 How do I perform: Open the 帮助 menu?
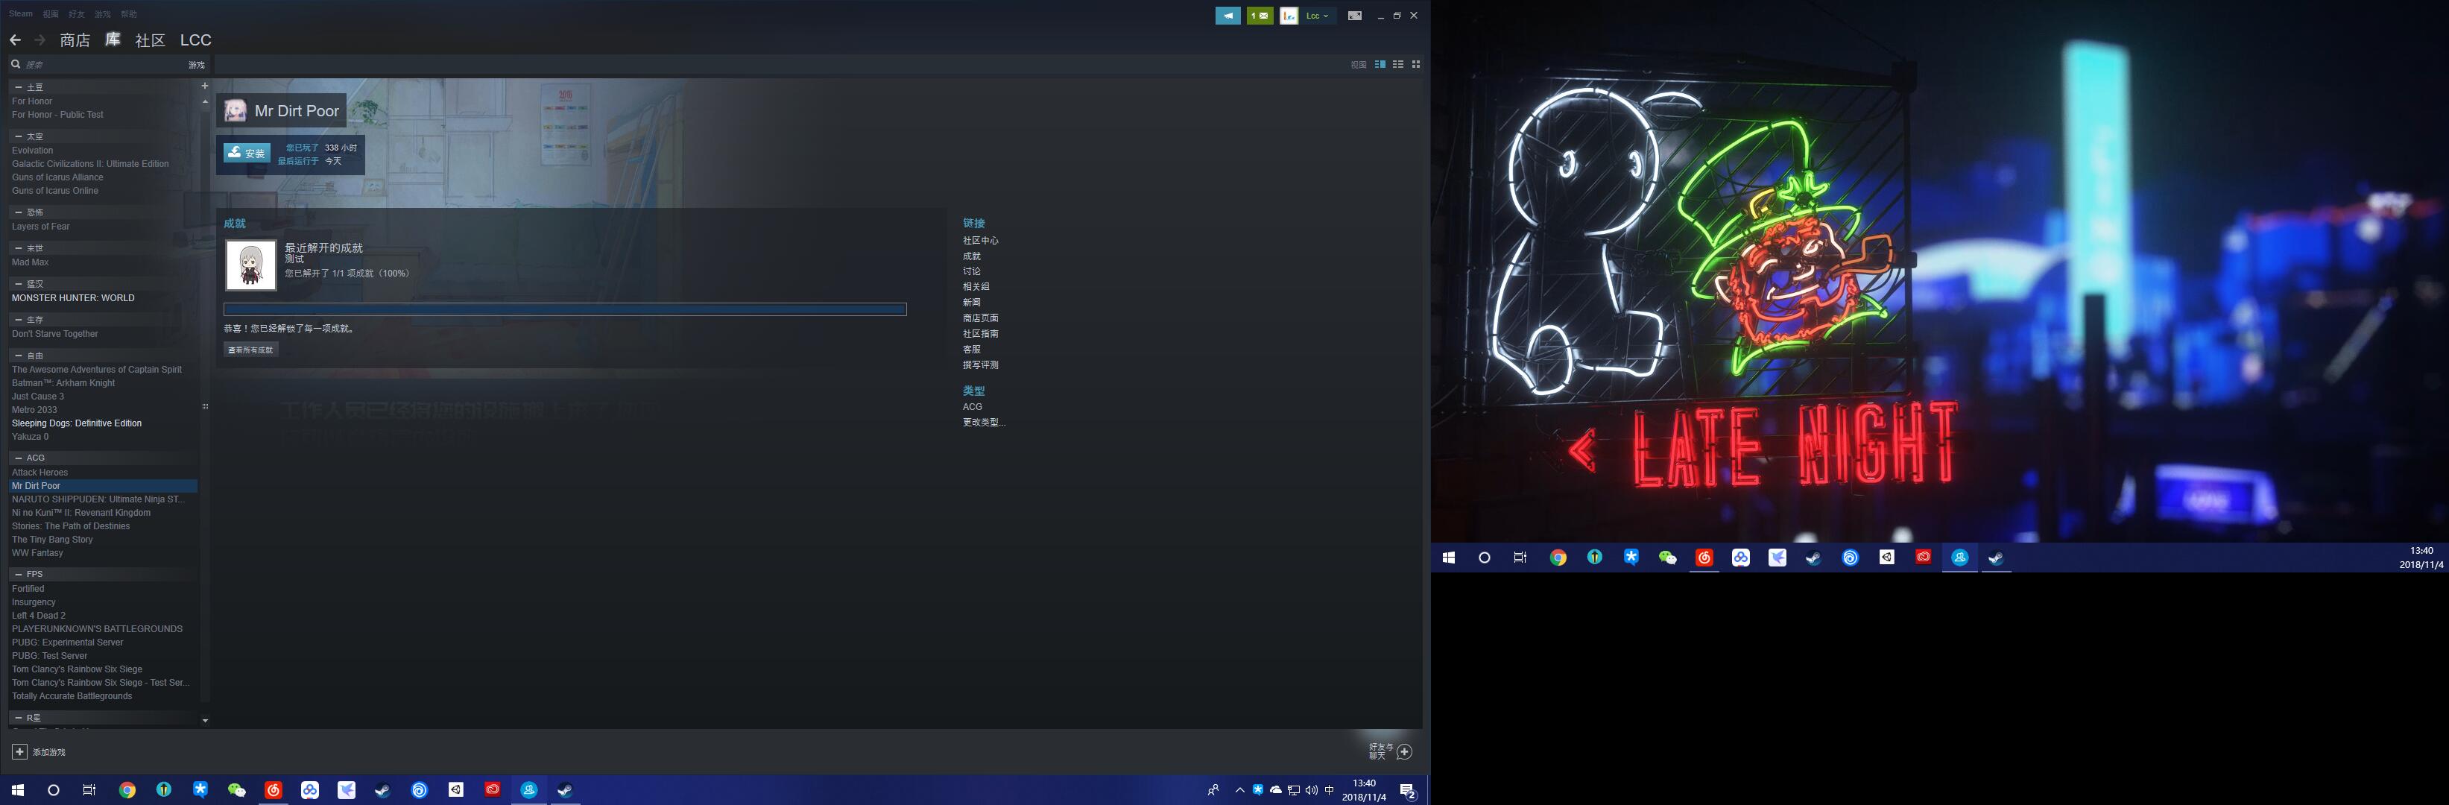tap(128, 14)
